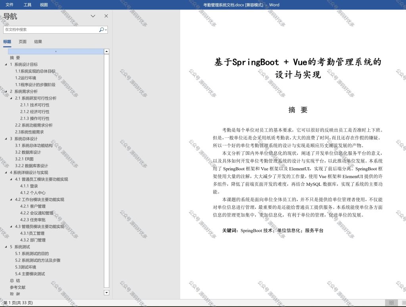This screenshot has width=406, height=307.
Task: Collapse the 4.2 工作台模块主要功能实现 heading
Action: point(11,200)
